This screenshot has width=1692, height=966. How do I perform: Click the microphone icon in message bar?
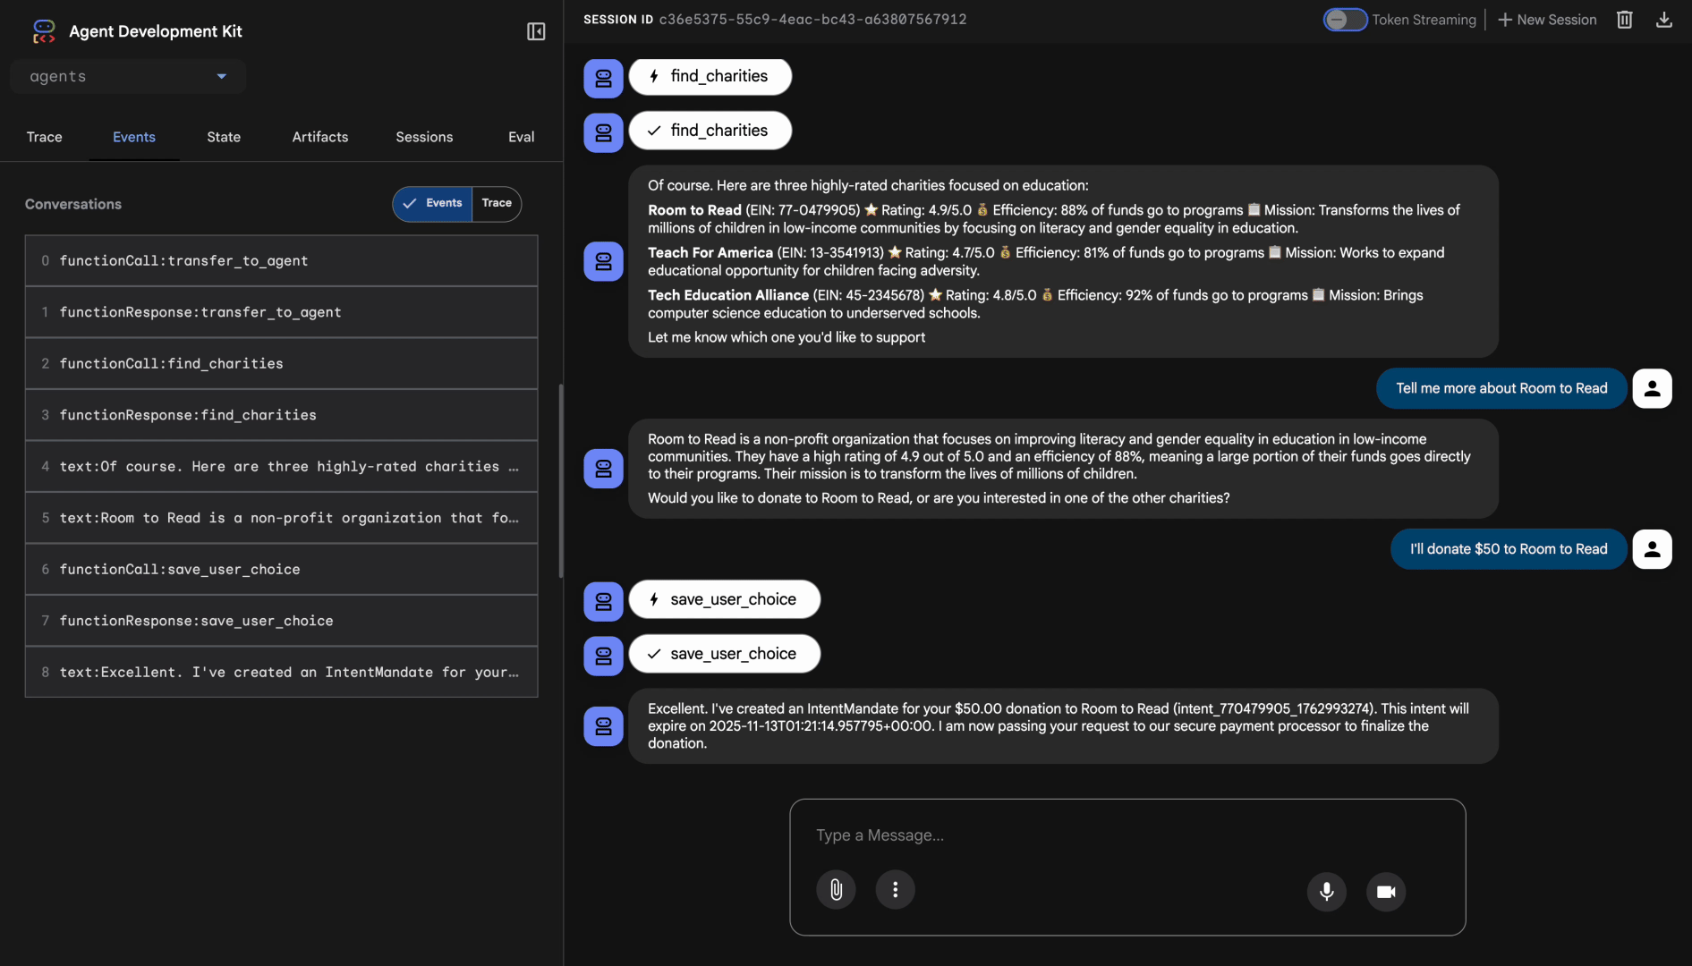tap(1326, 892)
